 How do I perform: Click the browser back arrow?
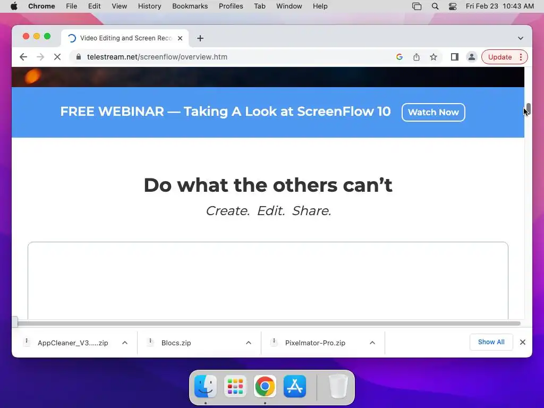click(x=23, y=57)
